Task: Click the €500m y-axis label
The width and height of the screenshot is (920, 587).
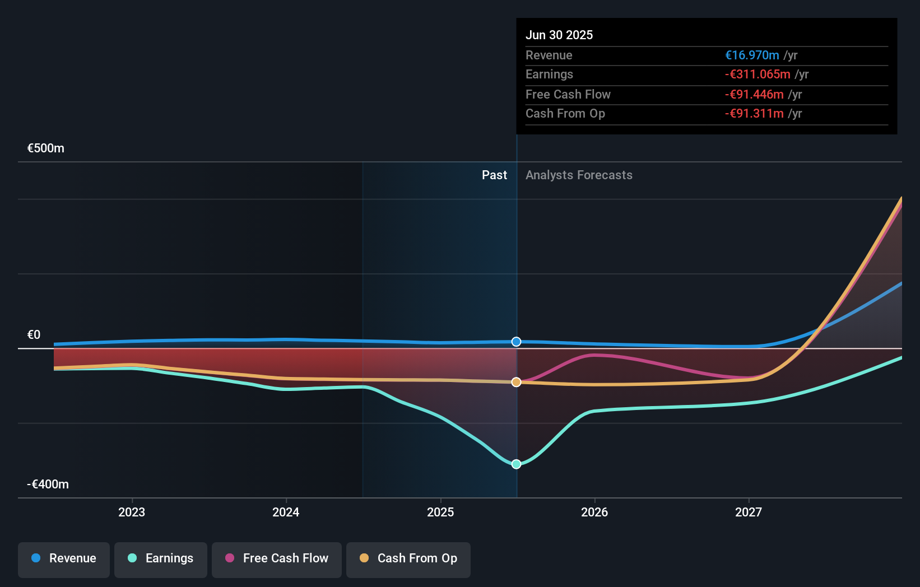Action: [46, 148]
